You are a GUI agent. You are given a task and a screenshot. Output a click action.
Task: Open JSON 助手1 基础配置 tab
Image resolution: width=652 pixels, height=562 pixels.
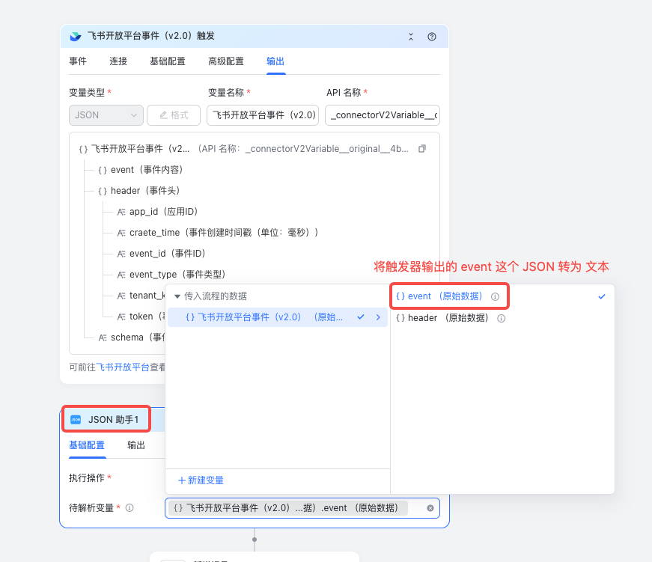[x=87, y=445]
